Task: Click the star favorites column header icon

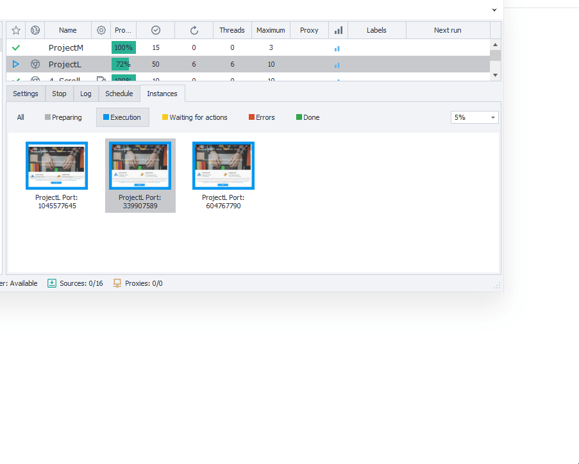Action: coord(15,30)
